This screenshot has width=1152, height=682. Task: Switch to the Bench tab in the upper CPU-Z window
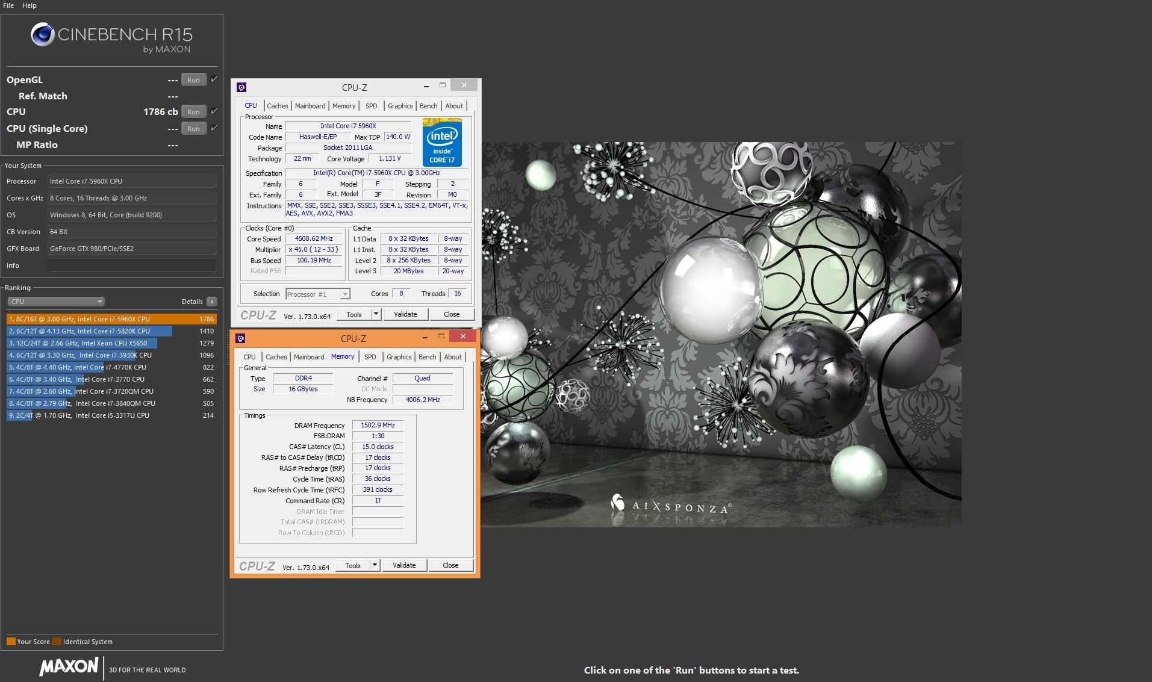coord(429,106)
